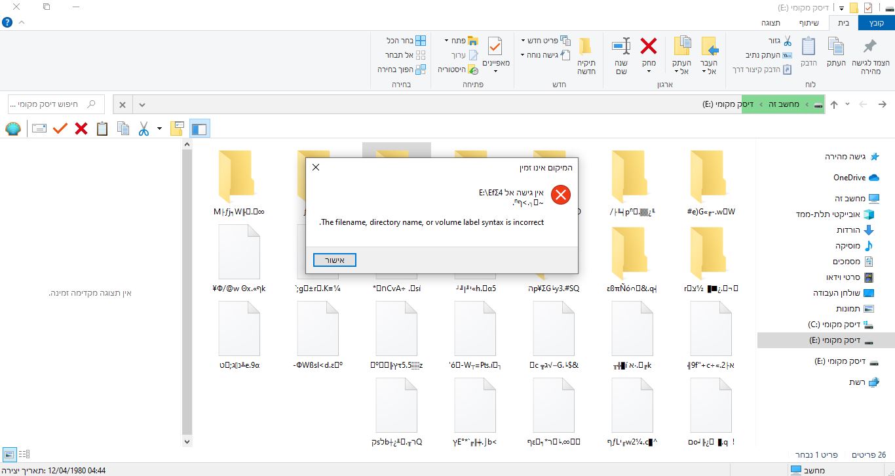Switch to the בית home tab
Image resolution: width=895 pixels, height=476 pixels.
click(843, 22)
